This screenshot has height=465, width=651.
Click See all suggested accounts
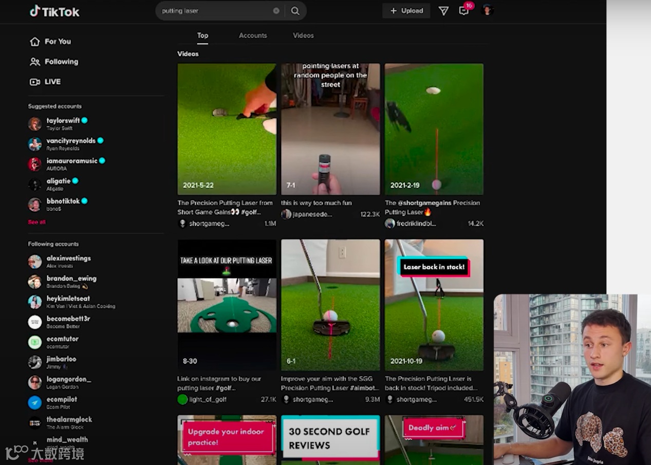pyautogui.click(x=36, y=222)
